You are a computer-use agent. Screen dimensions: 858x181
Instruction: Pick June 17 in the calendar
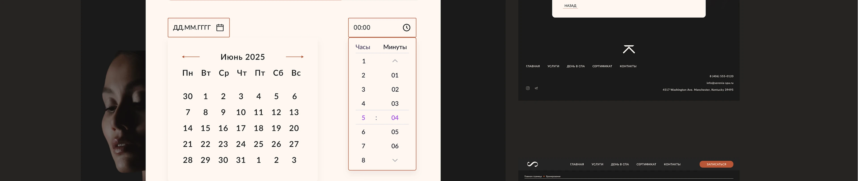click(x=241, y=128)
